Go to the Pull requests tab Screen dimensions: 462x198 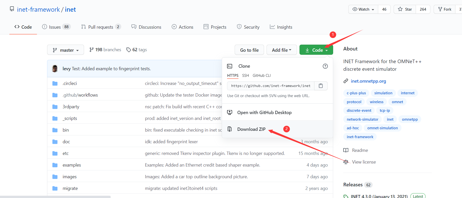(101, 27)
